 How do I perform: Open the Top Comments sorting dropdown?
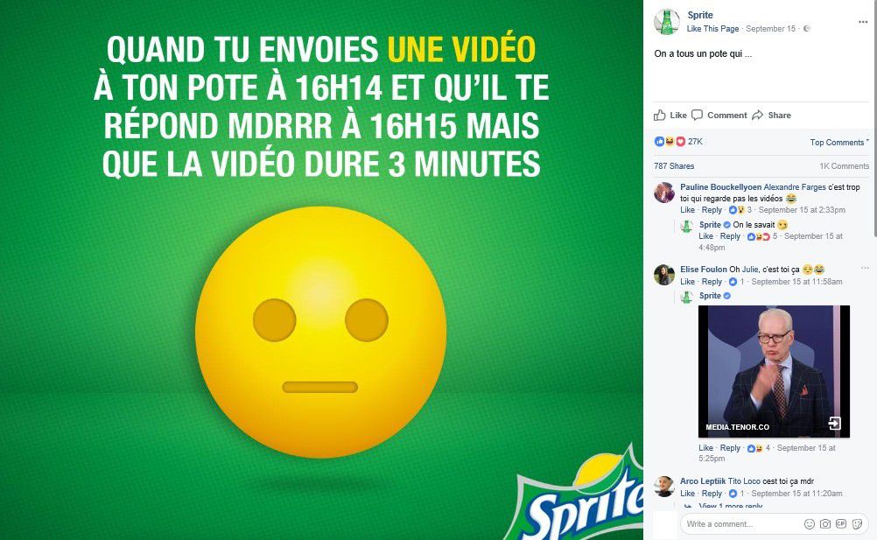(x=839, y=143)
